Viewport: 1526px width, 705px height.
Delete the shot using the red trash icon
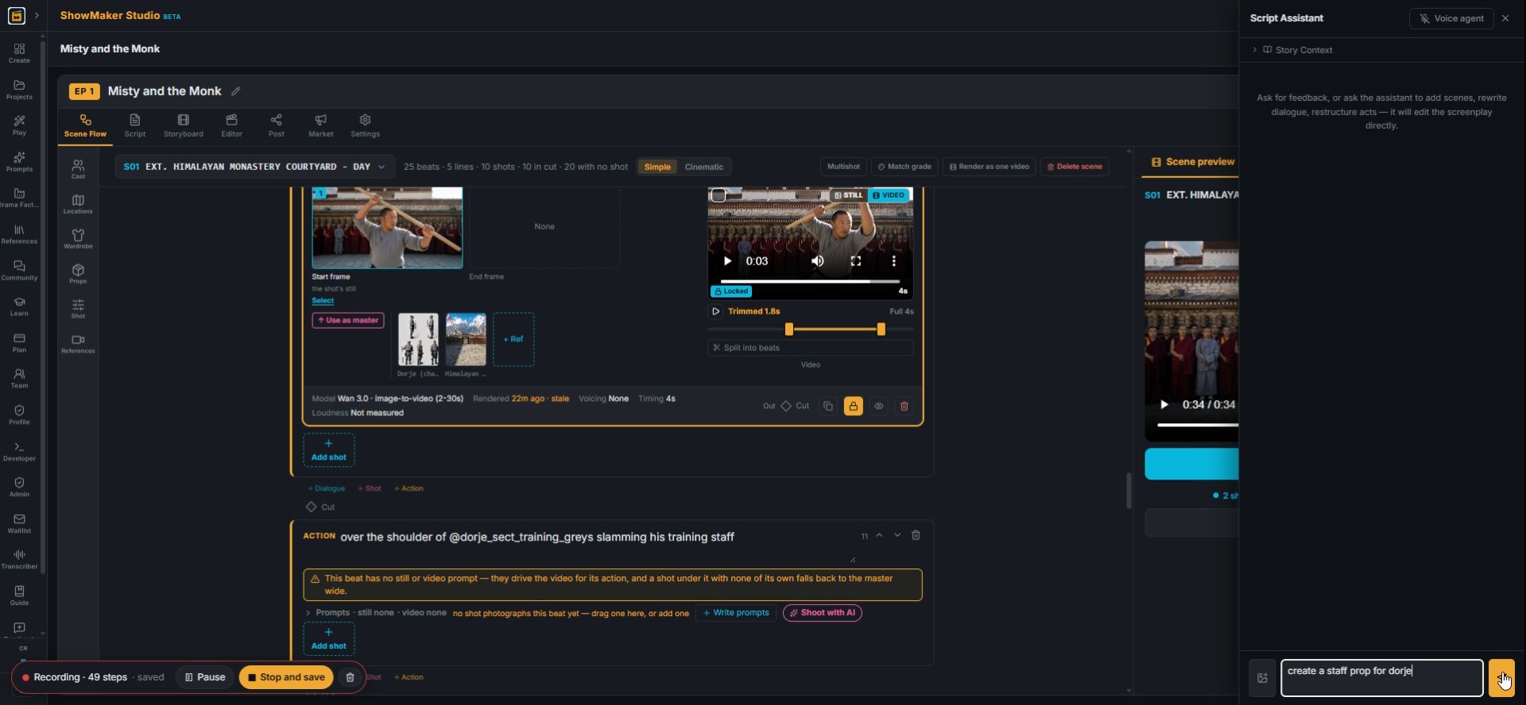tap(904, 406)
